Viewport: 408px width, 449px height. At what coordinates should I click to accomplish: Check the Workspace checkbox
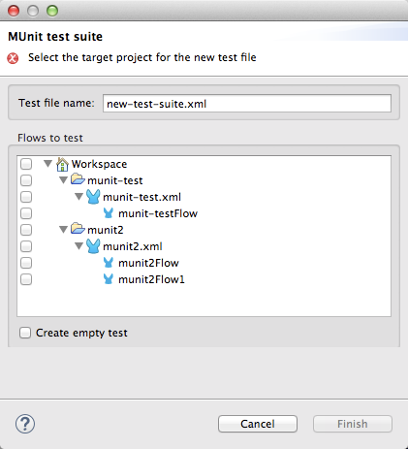click(x=26, y=164)
